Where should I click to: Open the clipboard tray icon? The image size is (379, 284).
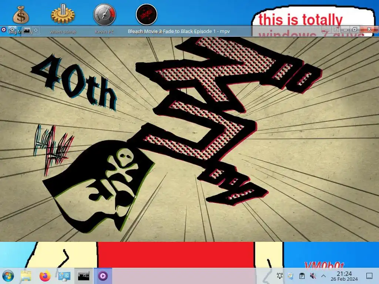[x=302, y=275]
